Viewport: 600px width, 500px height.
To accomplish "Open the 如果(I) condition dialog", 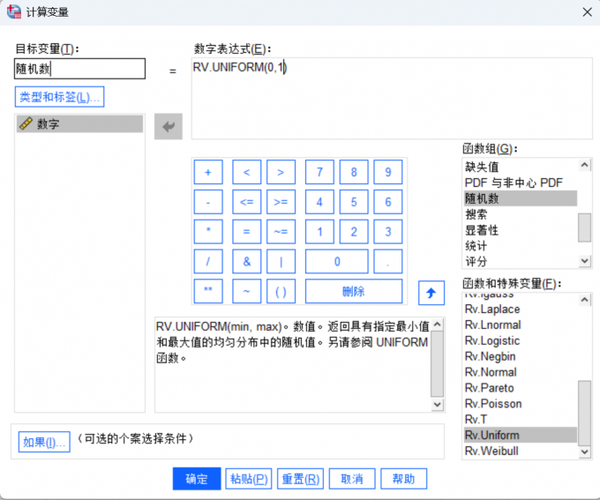I will [x=44, y=442].
